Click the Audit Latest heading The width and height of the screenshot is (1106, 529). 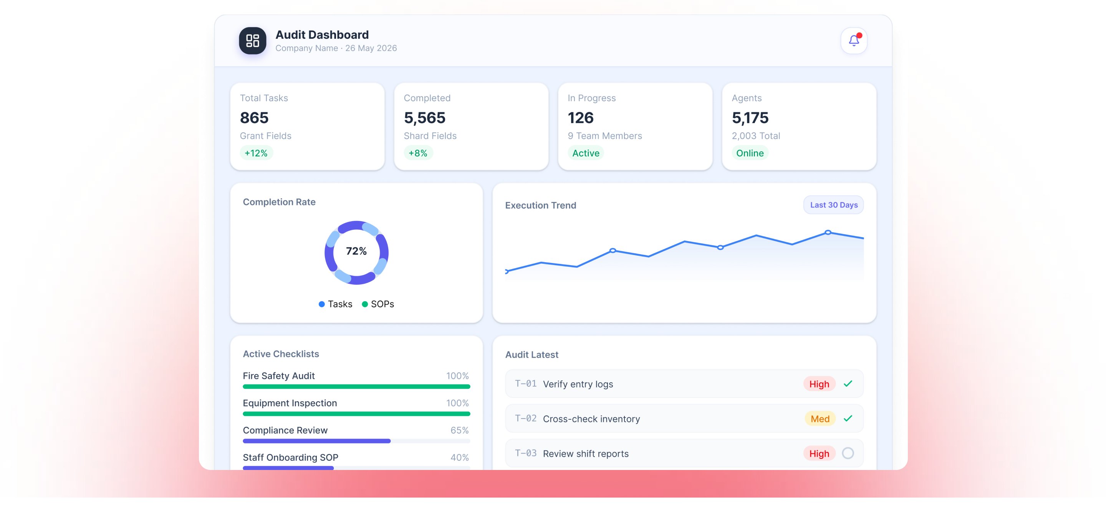coord(531,355)
